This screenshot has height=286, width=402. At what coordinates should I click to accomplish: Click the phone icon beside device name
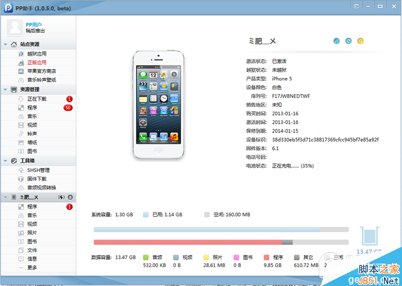tap(14, 197)
